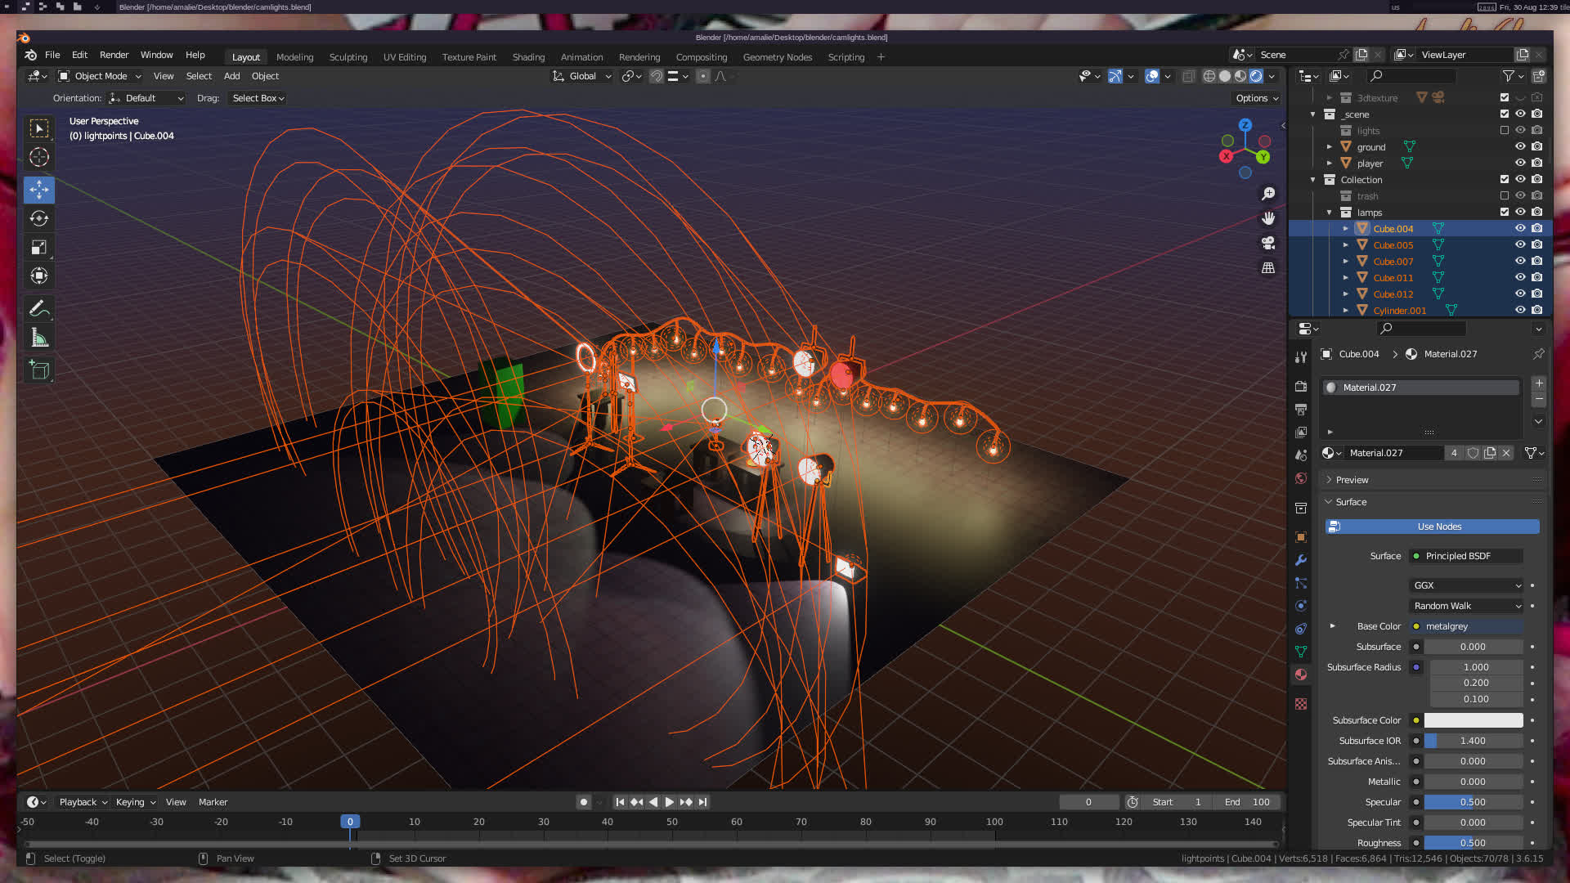Click the Subsurface Color swatch
Viewport: 1570px width, 883px height.
point(1473,720)
